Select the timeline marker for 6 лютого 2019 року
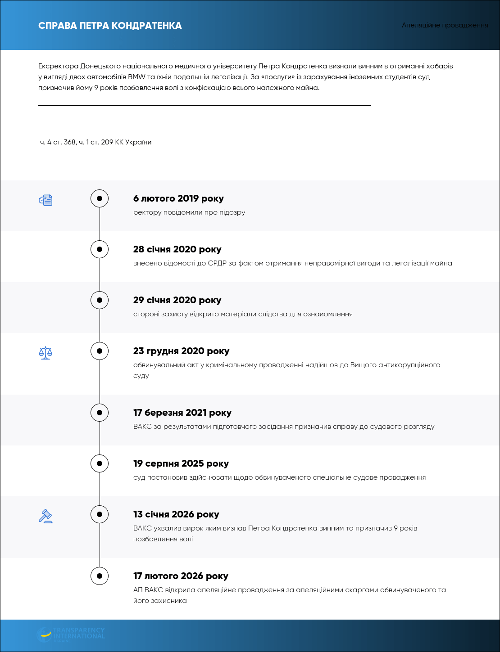This screenshot has height=652, width=500. 100,198
